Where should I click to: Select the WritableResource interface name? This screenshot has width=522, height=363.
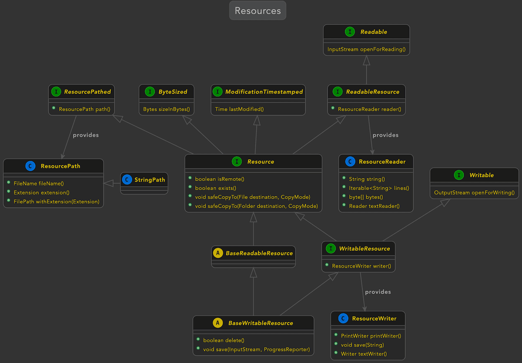point(365,249)
